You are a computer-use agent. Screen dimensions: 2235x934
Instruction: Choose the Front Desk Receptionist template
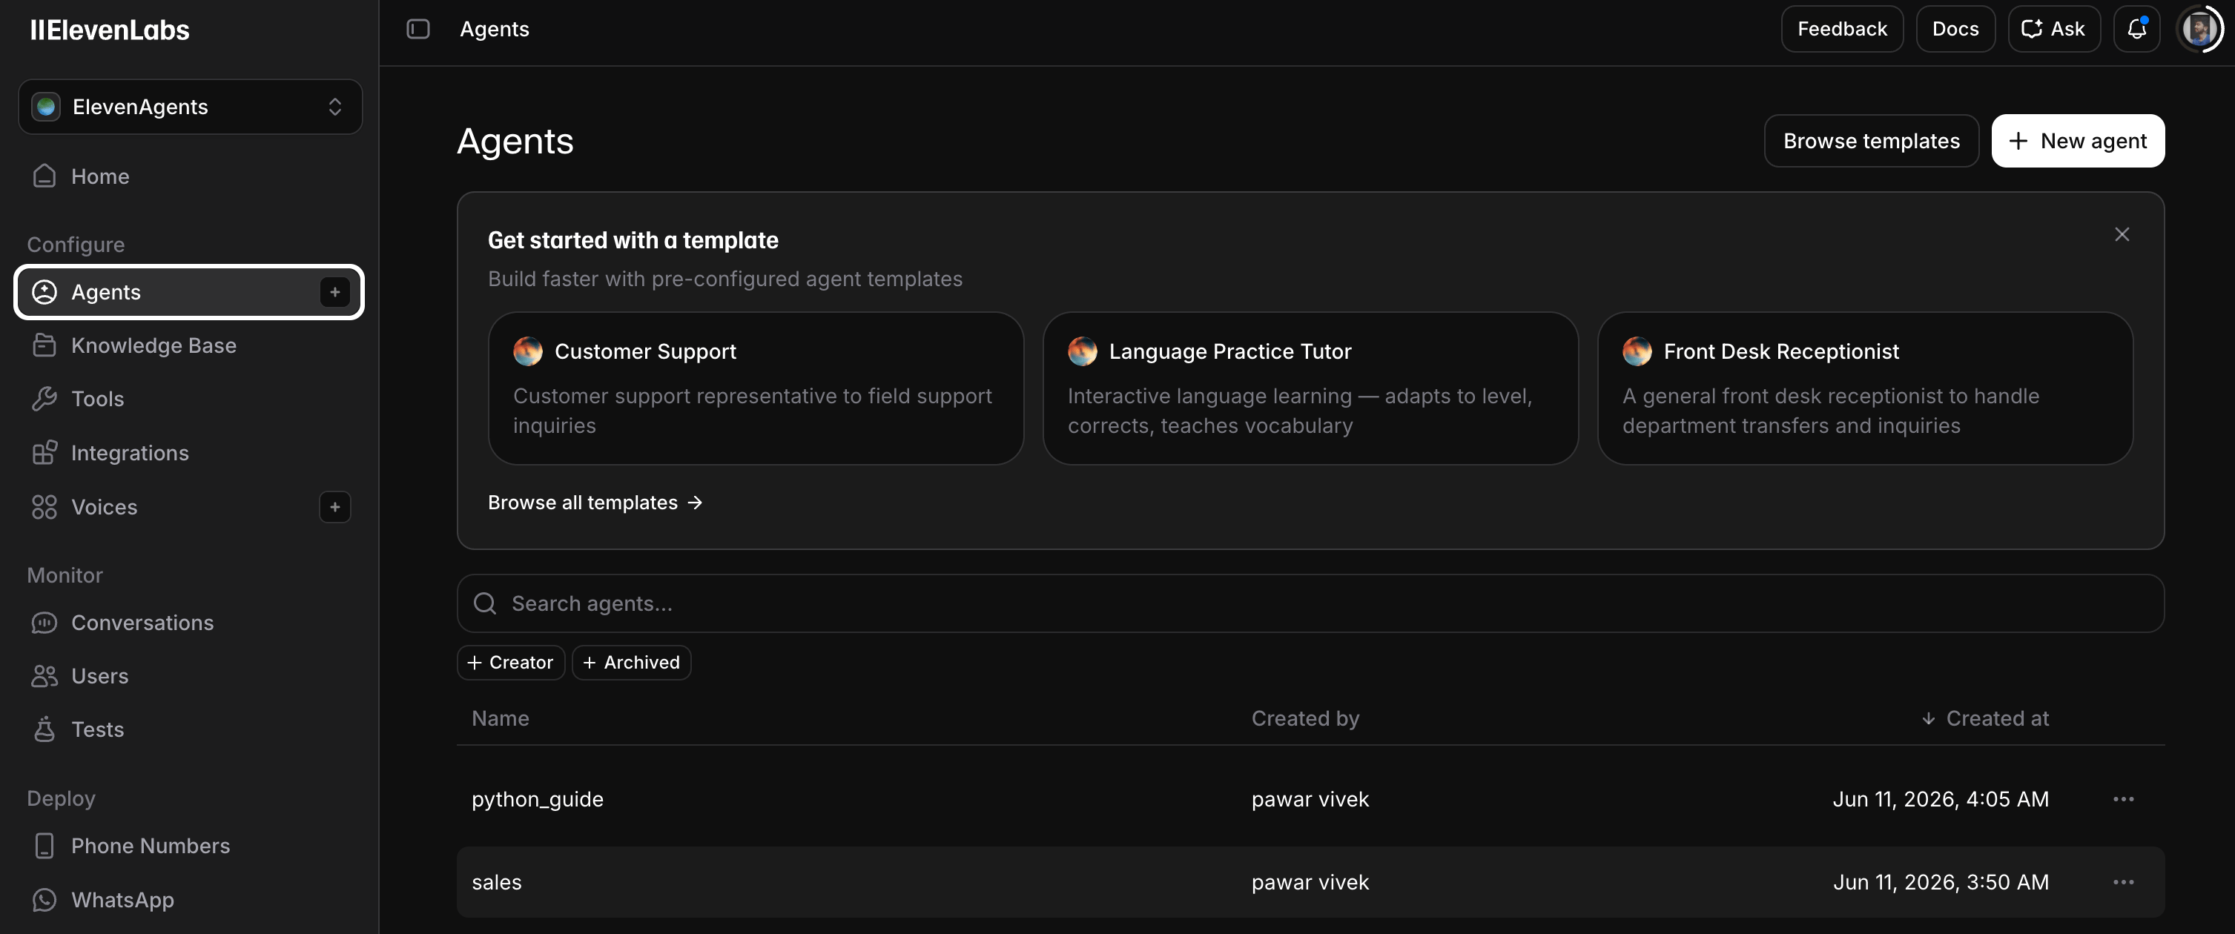(x=1864, y=388)
